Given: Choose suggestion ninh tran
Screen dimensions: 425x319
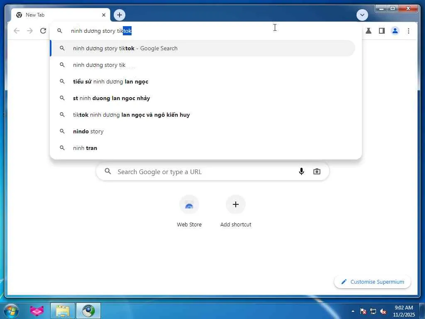Looking at the screenshot, I should tap(203, 148).
